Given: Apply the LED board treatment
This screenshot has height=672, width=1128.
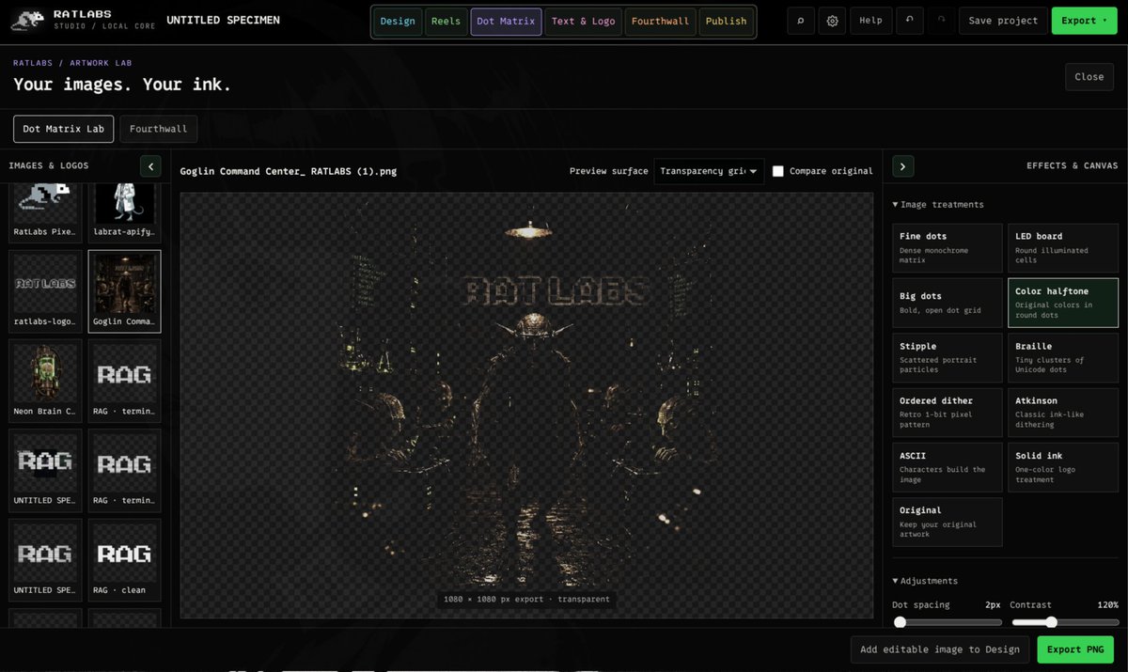Looking at the screenshot, I should [x=1063, y=248].
